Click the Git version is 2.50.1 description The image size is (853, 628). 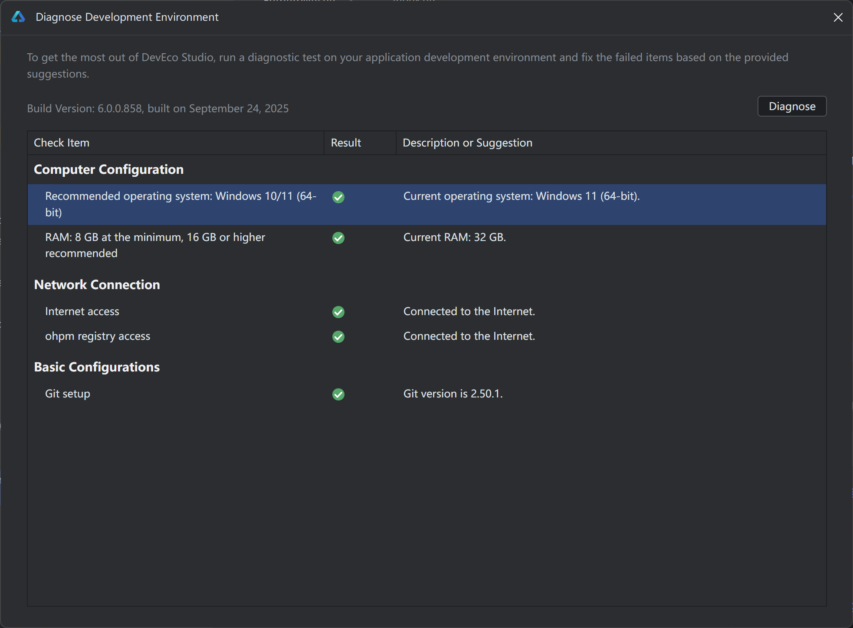coord(453,394)
